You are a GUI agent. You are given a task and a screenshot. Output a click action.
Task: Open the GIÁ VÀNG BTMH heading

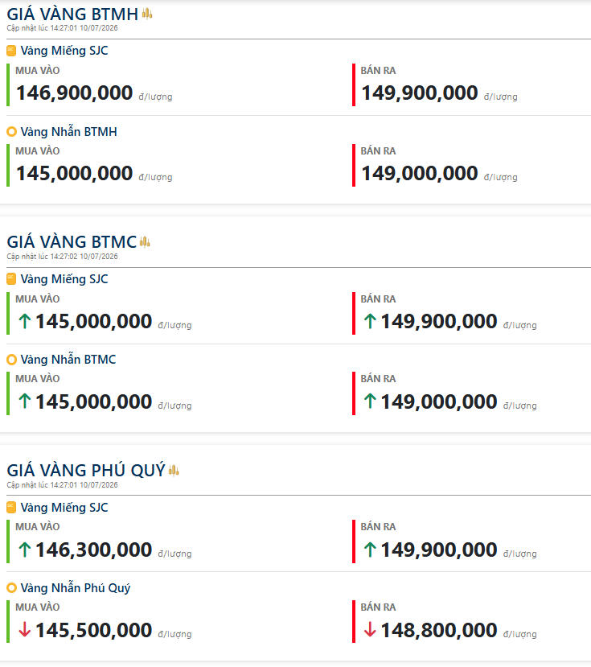coord(72,14)
